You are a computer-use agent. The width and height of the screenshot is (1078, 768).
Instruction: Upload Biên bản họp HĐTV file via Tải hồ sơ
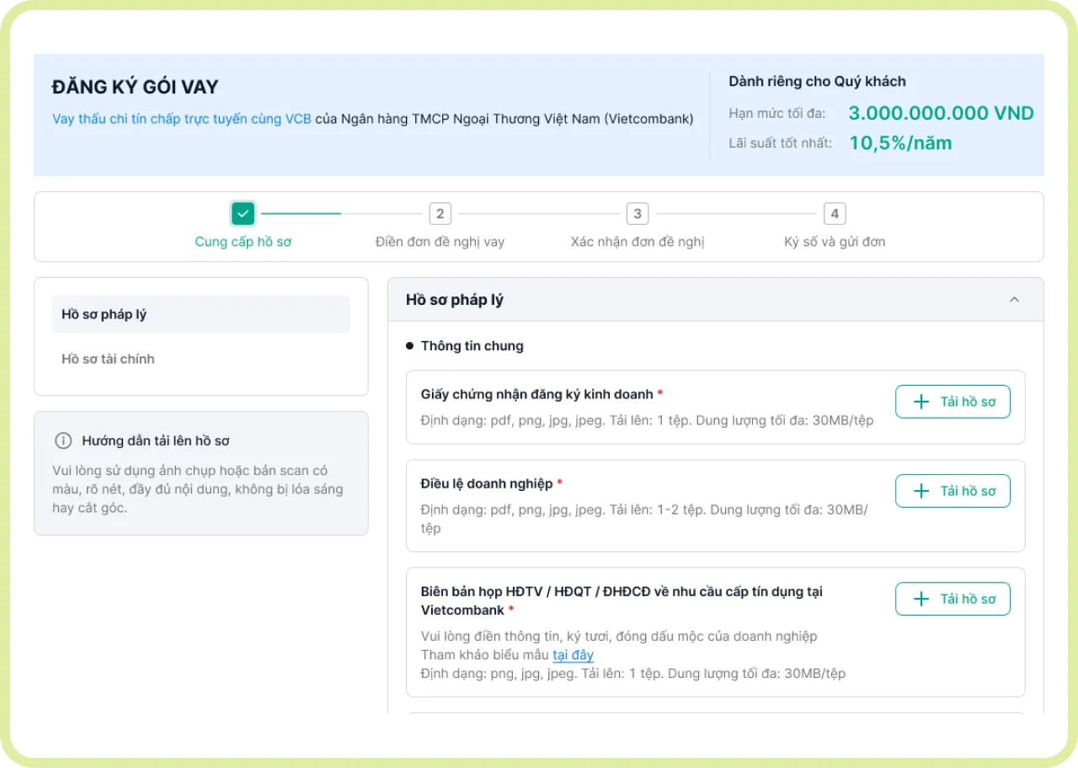953,599
